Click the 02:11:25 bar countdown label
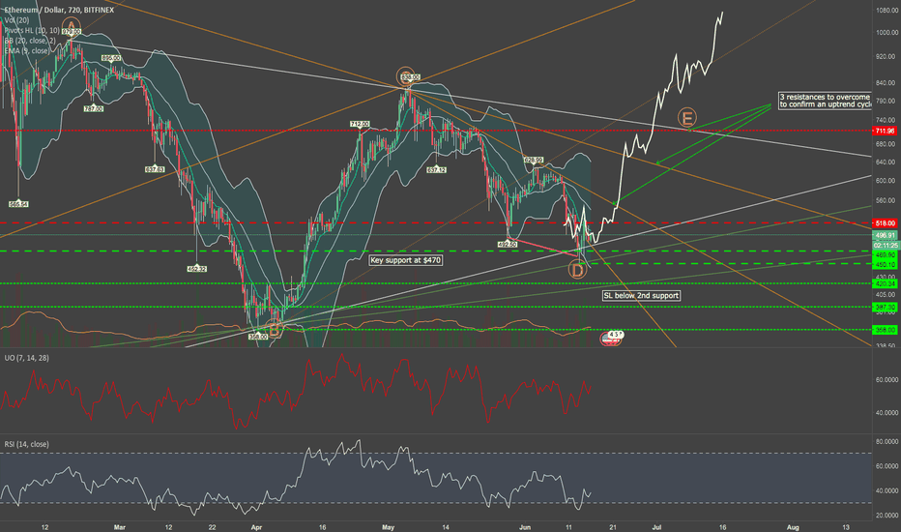 [885, 245]
